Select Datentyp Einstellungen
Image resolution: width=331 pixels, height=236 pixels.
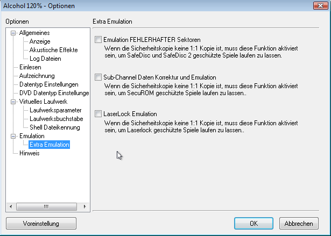click(x=49, y=84)
